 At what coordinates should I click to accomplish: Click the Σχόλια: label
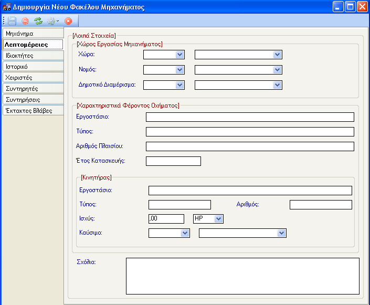[x=87, y=262]
